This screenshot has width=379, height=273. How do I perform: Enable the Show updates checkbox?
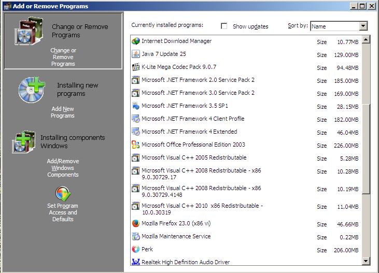click(x=224, y=26)
